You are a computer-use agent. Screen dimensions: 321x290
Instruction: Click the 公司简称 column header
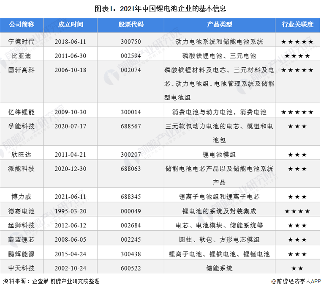click(22, 24)
